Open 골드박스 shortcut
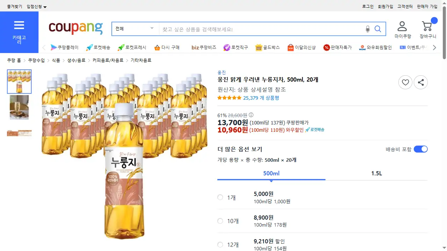The height and width of the screenshot is (251, 447). [268, 47]
